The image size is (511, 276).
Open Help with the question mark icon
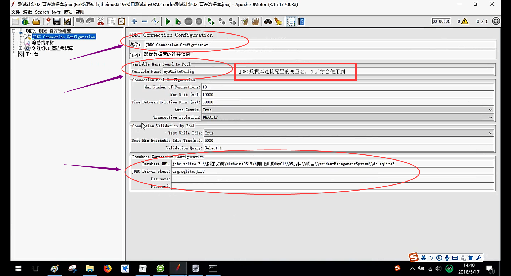[x=302, y=21]
